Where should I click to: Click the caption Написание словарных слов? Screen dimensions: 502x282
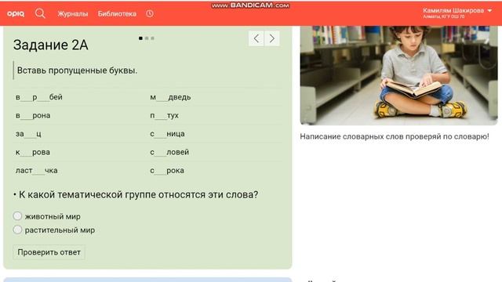(x=395, y=136)
